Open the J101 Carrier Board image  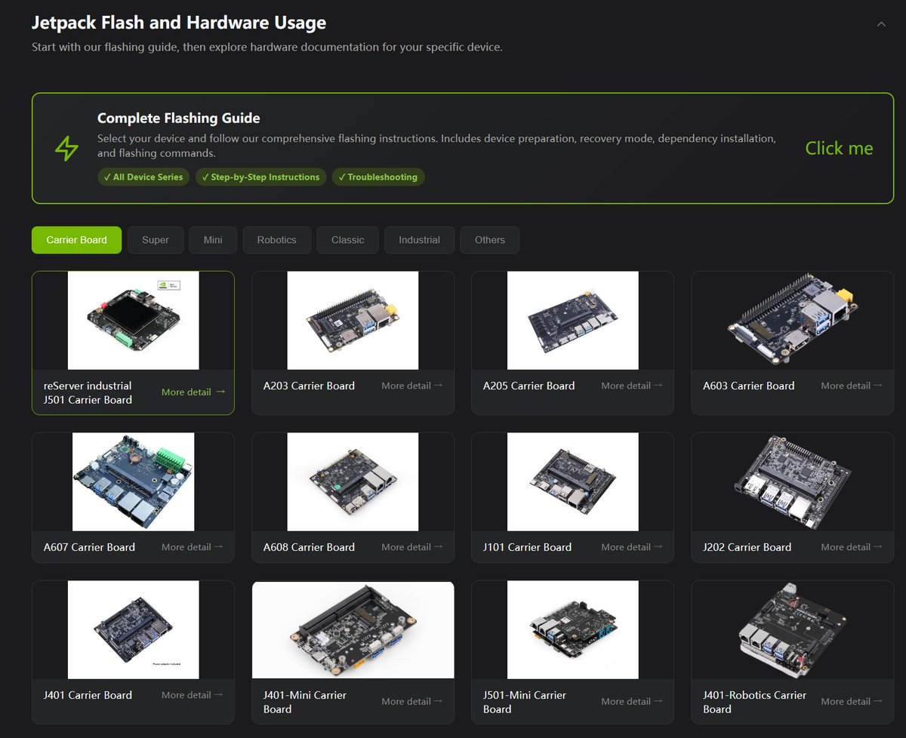[x=572, y=481]
